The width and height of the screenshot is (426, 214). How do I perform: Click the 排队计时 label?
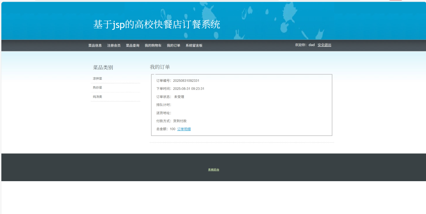coord(164,105)
